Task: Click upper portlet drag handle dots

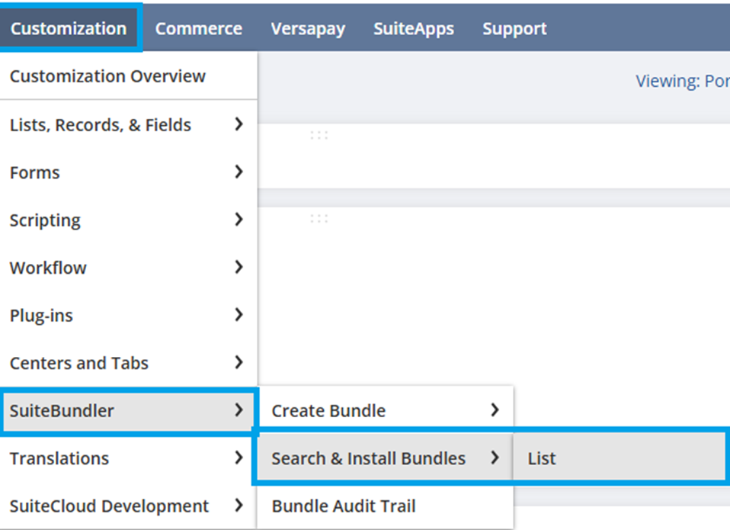Action: pyautogui.click(x=319, y=135)
